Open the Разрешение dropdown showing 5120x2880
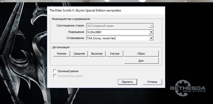This screenshot has height=104, width=213. [x=120, y=32]
